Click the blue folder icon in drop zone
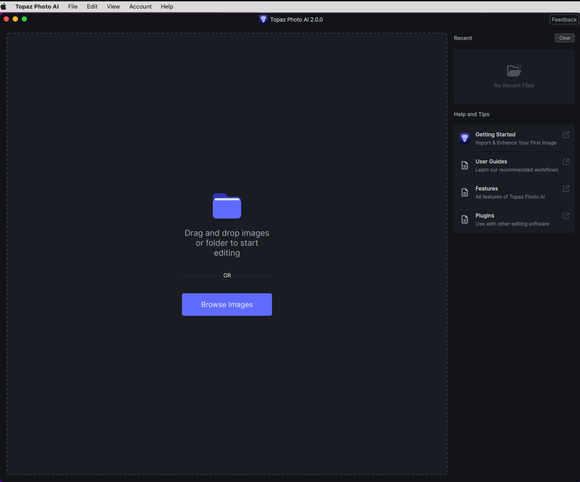580x482 pixels. [226, 205]
